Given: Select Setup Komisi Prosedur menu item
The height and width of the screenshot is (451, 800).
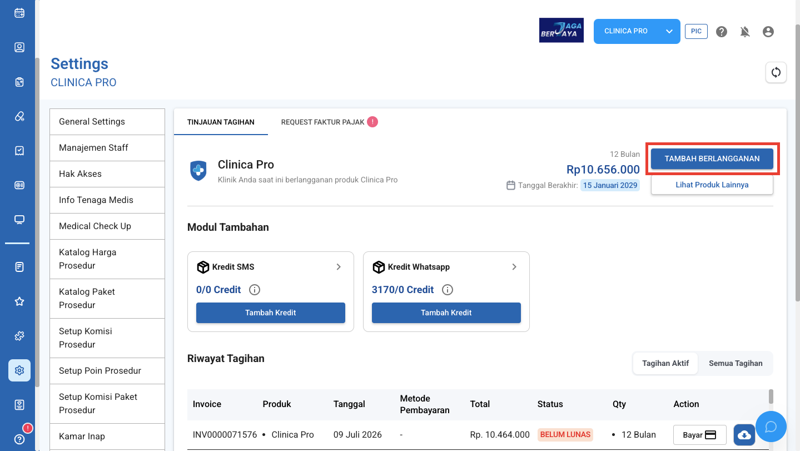Looking at the screenshot, I should click(107, 338).
